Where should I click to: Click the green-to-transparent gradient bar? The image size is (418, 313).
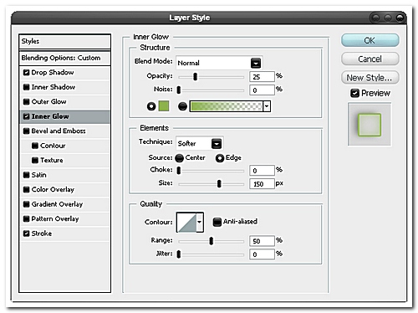pos(227,106)
